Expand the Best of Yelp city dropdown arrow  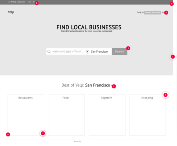coord(112,85)
